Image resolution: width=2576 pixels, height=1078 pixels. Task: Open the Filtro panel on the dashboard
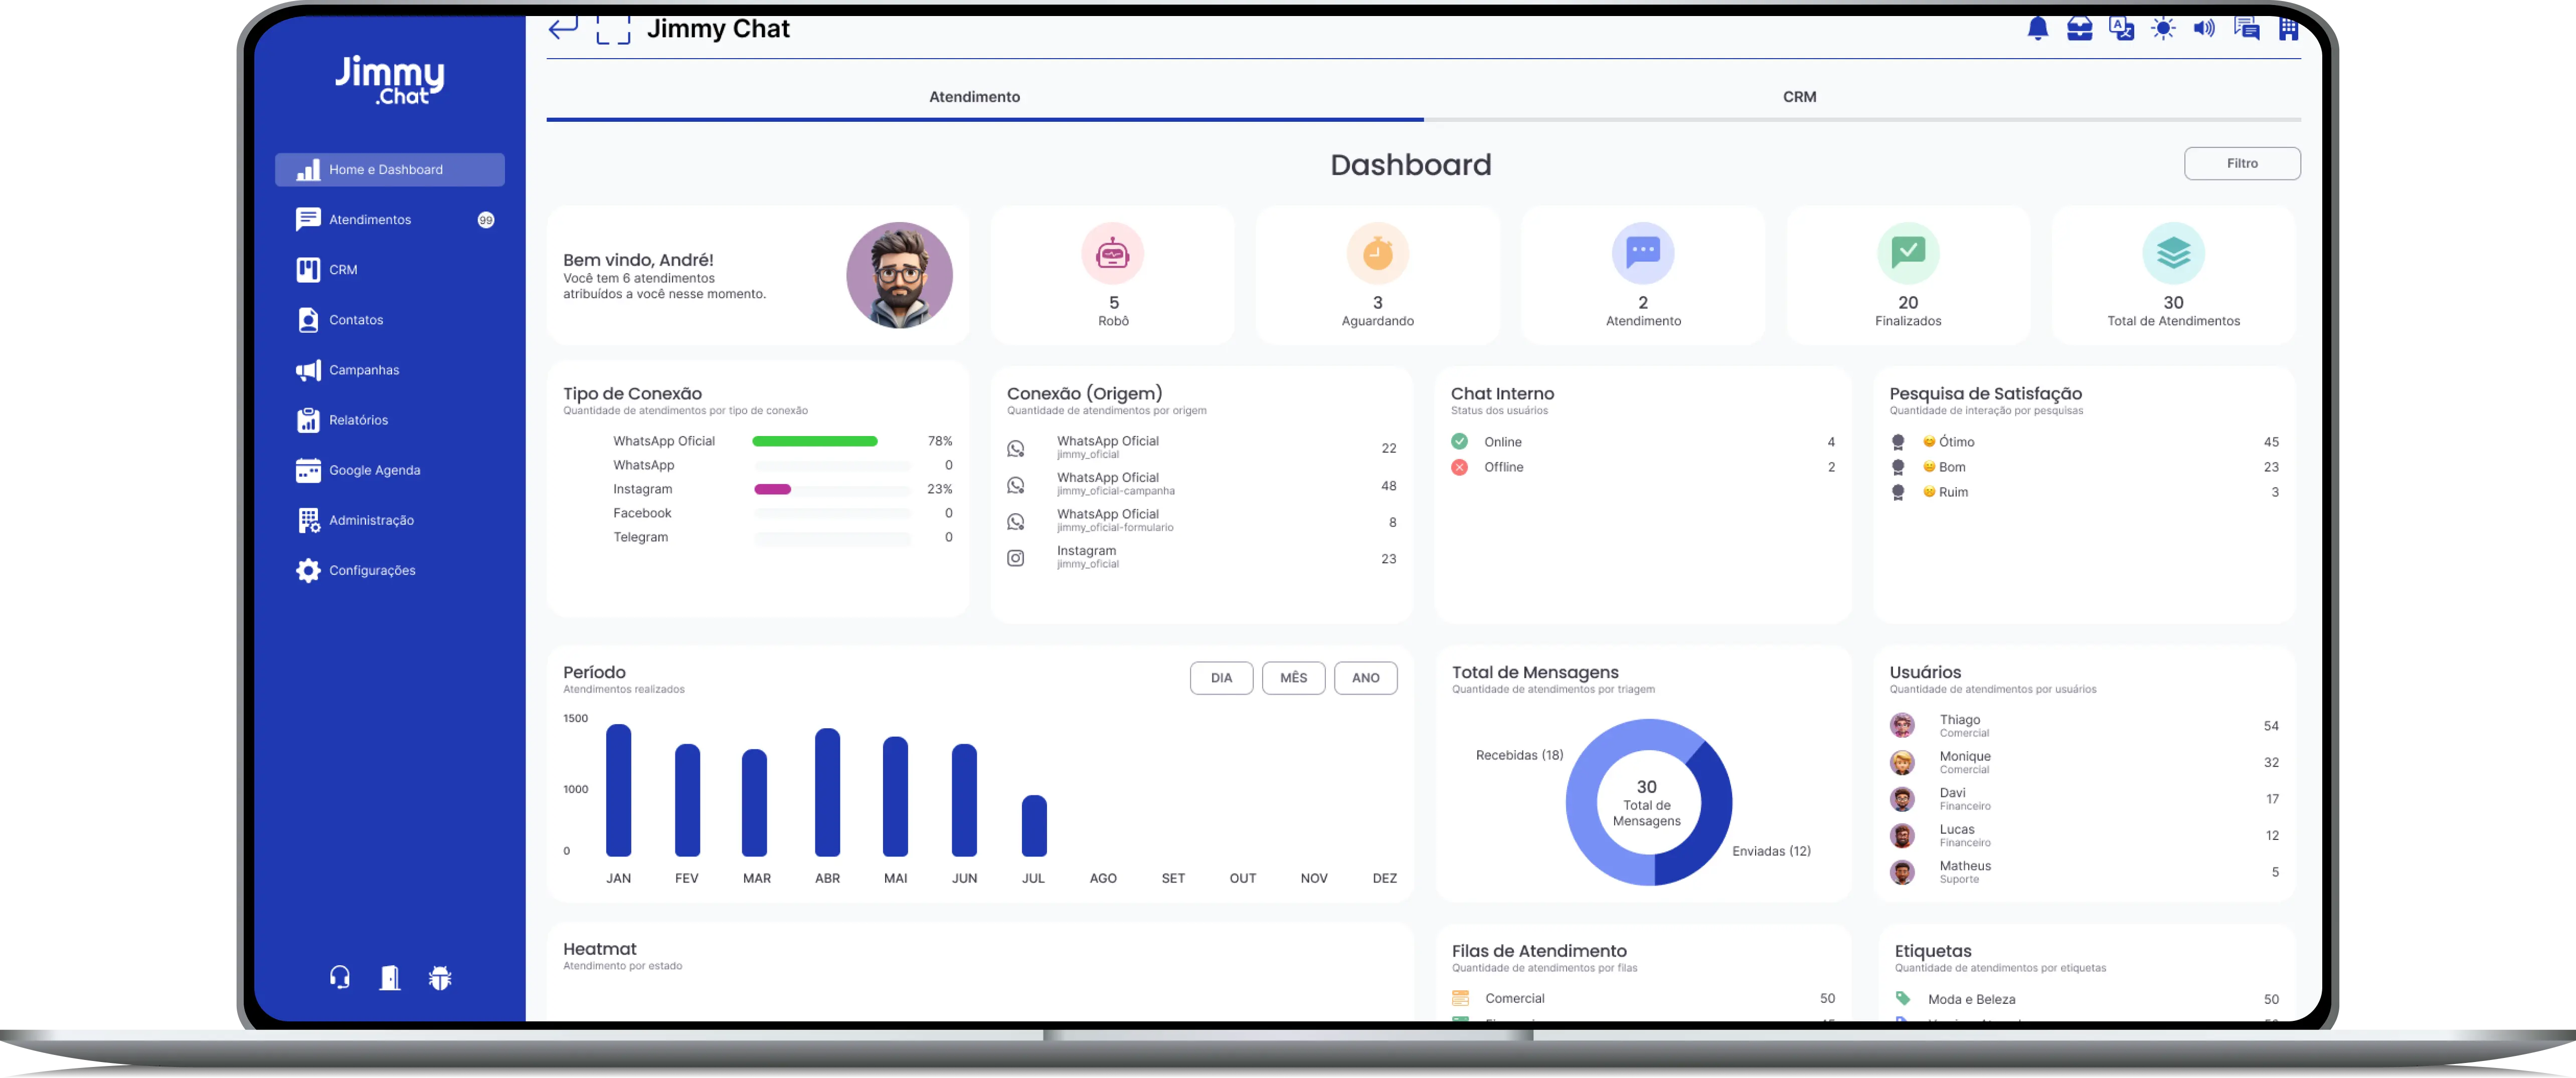tap(2241, 163)
